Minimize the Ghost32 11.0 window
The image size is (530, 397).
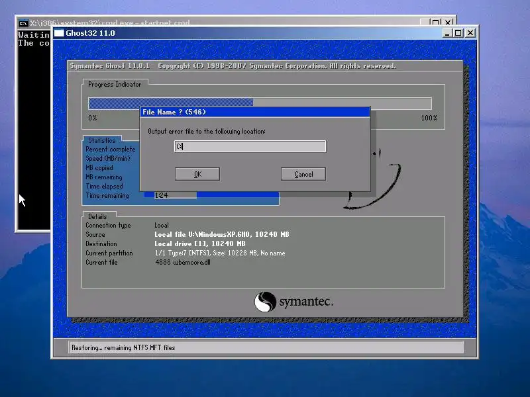click(447, 33)
